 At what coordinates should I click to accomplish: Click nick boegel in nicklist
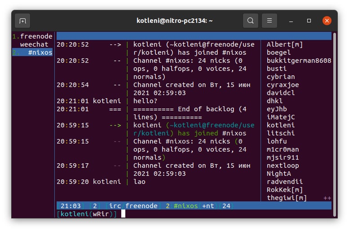click(278, 52)
